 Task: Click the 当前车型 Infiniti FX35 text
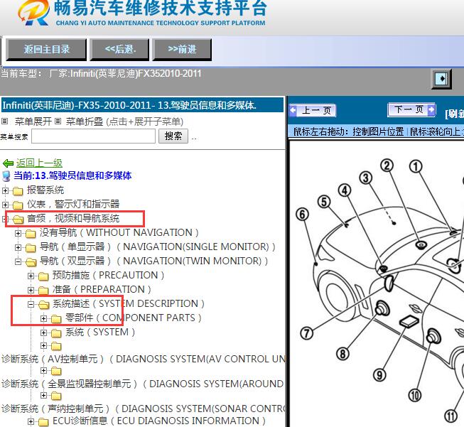coord(101,73)
